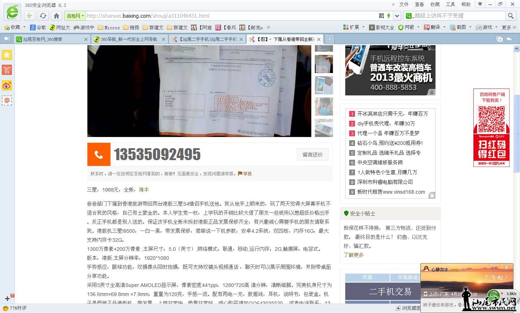Expand the 百姓网 site identity dropdown
The width and height of the screenshot is (520, 313).
click(75, 16)
